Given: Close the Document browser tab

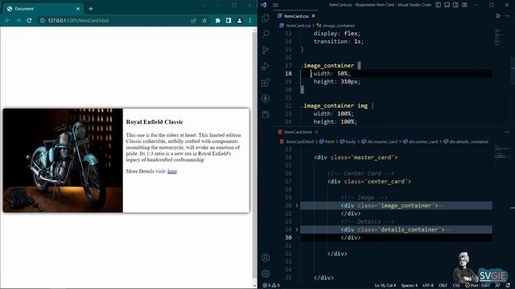Looking at the screenshot, I should coord(78,9).
